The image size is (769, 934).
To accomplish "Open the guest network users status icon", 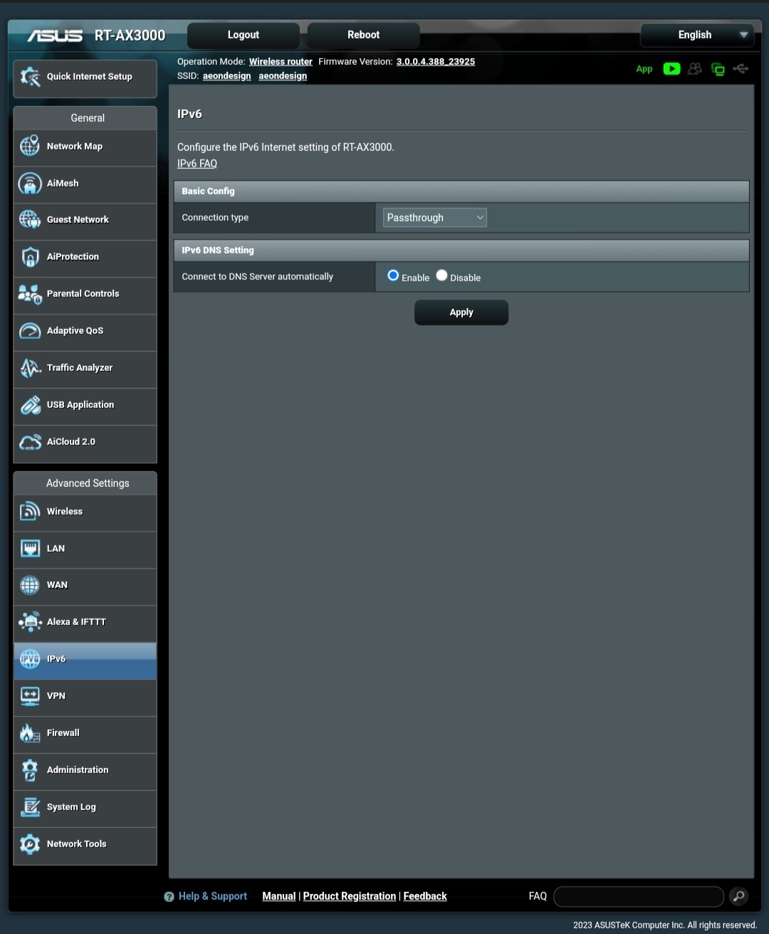I will (695, 69).
